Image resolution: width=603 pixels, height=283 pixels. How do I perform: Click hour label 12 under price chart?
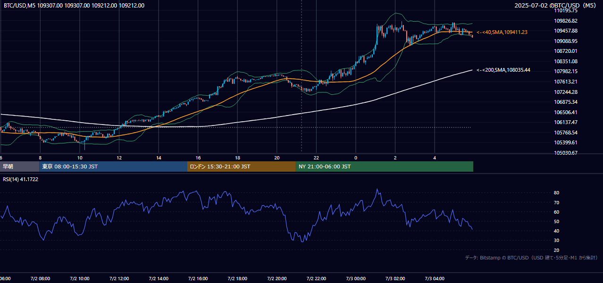pos(119,158)
